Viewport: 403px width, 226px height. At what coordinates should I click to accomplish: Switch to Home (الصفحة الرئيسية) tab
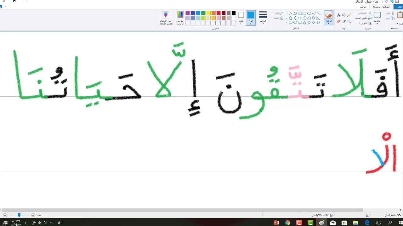pos(382,7)
